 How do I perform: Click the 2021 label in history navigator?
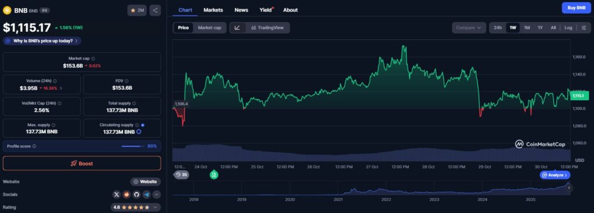click(x=338, y=200)
